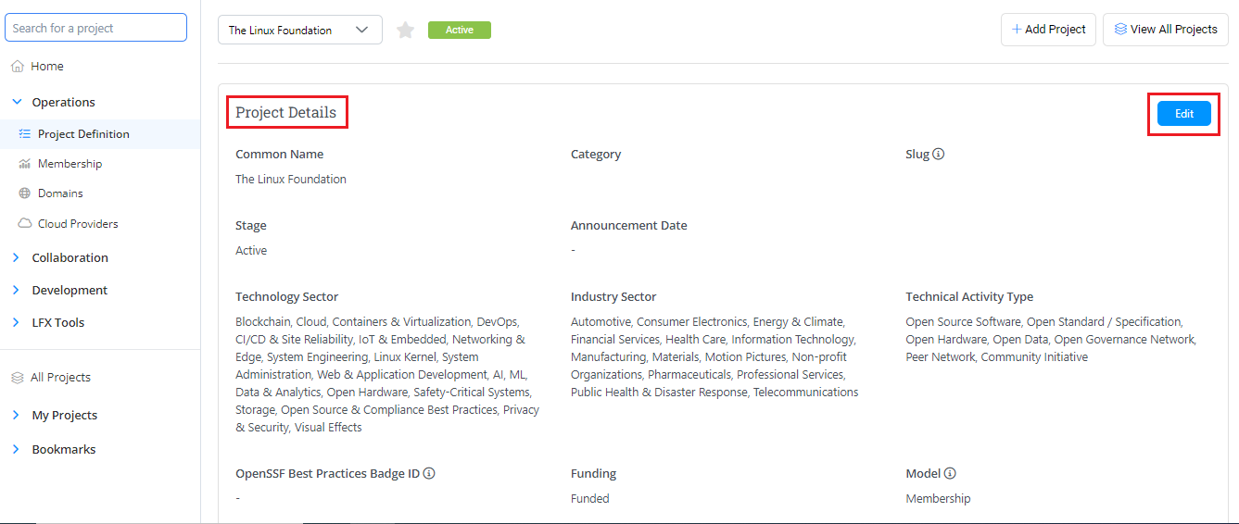Click the All Projects layers icon
Viewport: 1239px width, 524px height.
[x=17, y=378]
